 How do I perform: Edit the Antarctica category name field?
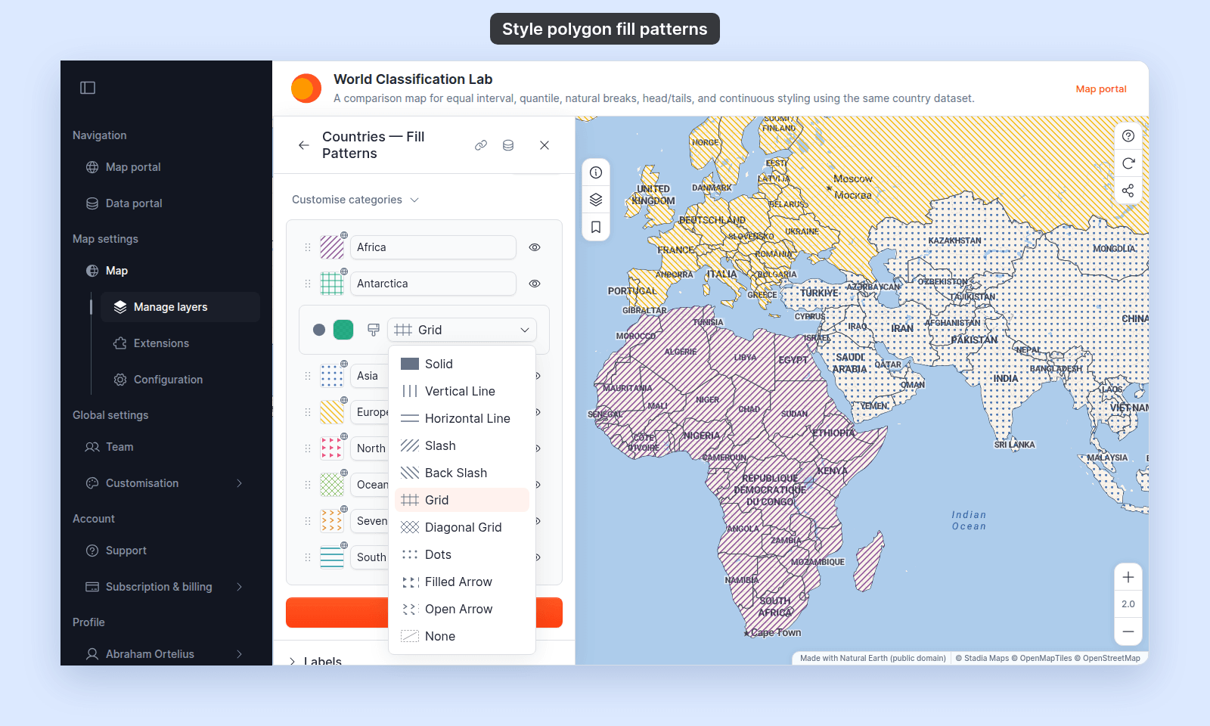point(433,284)
